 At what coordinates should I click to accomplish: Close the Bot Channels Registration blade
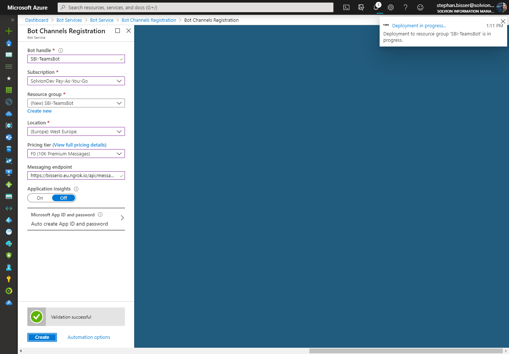pos(129,31)
